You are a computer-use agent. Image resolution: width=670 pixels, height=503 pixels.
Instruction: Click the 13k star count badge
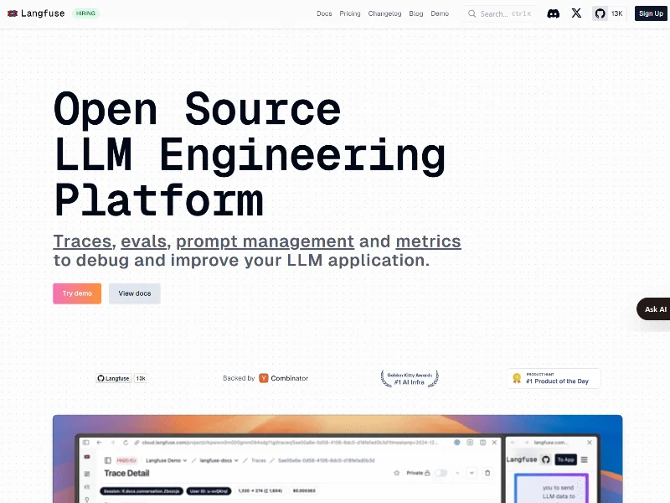(141, 378)
